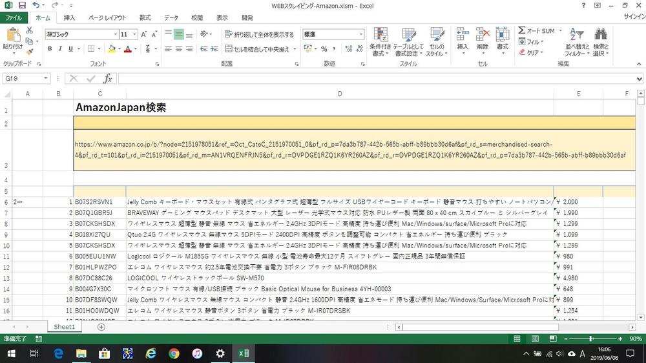This screenshot has height=363, width=646.
Task: Open the font name dropdown
Action: pos(116,34)
